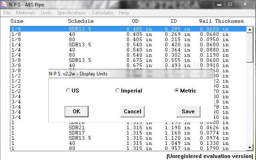The image size is (256, 160).
Task: Confirm with the OK button
Action: [x=77, y=112]
